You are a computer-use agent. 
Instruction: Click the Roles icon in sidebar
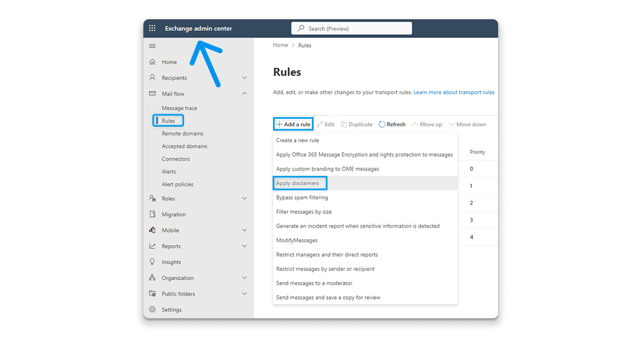[x=152, y=198]
